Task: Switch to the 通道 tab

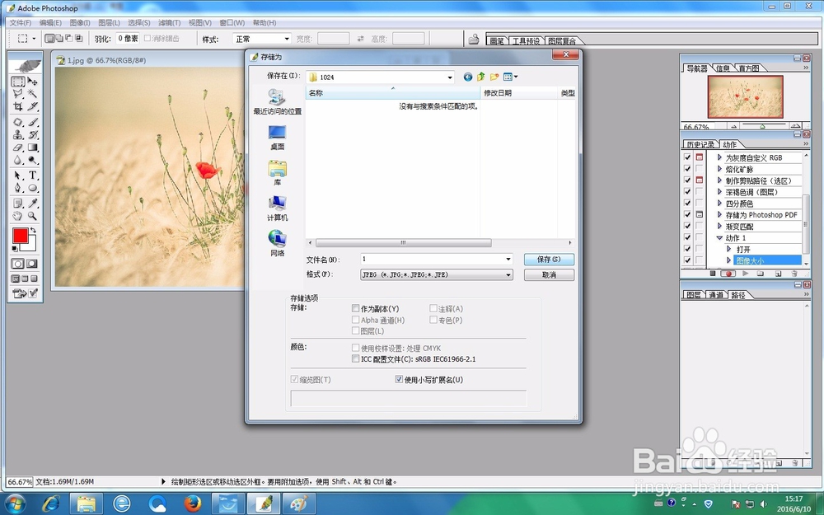Action: (x=716, y=295)
